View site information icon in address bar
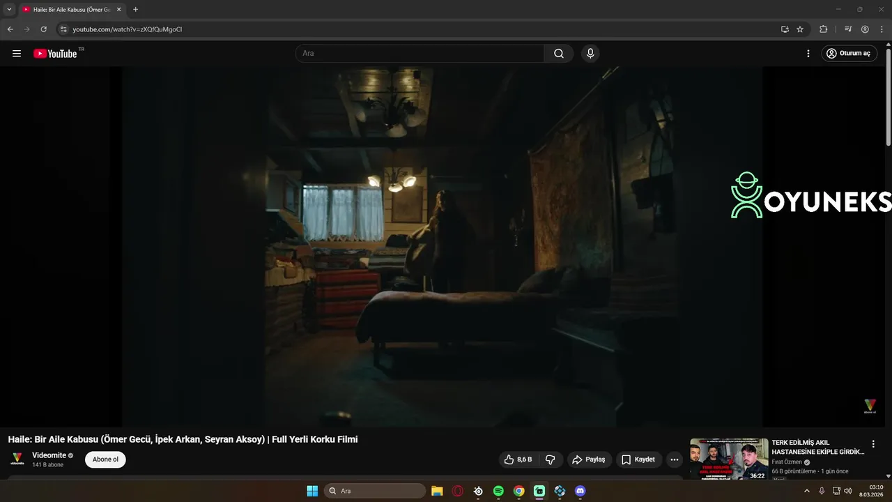Image resolution: width=892 pixels, height=502 pixels. pos(63,29)
